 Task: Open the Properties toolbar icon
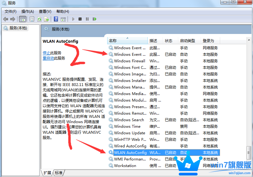pyautogui.click(x=32, y=19)
